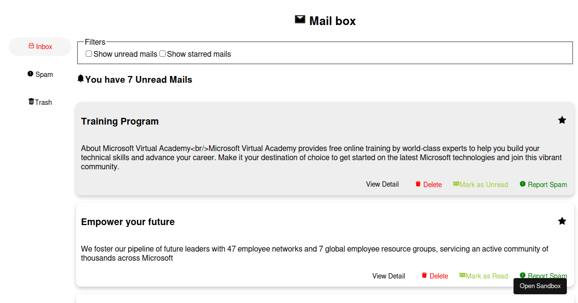Click the bell icon beside unread count
Image resolution: width=578 pixels, height=303 pixels.
point(80,79)
